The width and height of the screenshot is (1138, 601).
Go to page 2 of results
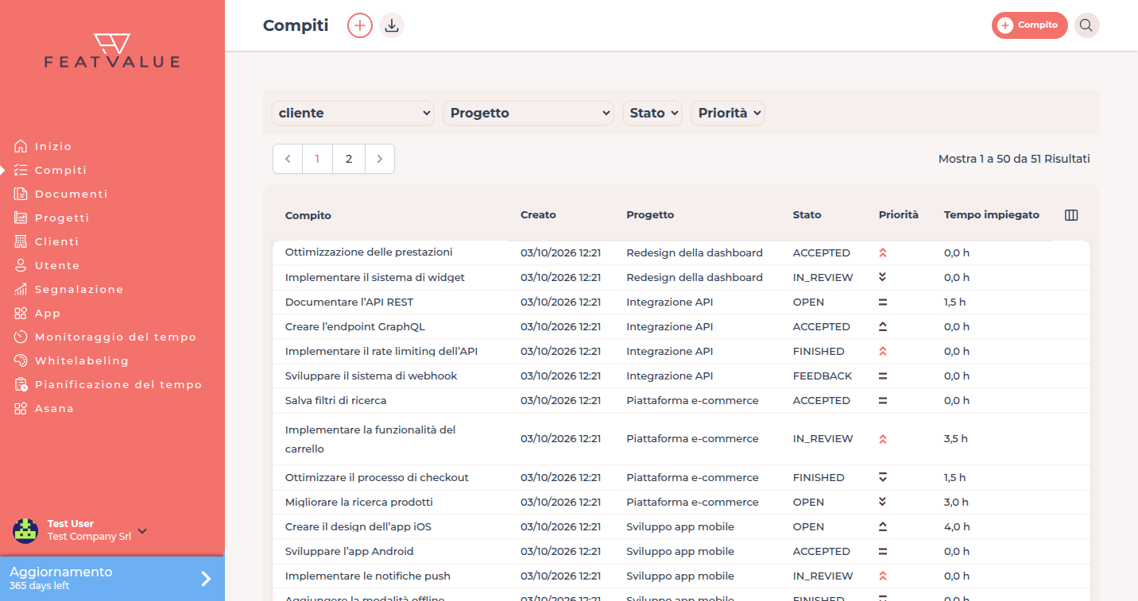(x=349, y=159)
